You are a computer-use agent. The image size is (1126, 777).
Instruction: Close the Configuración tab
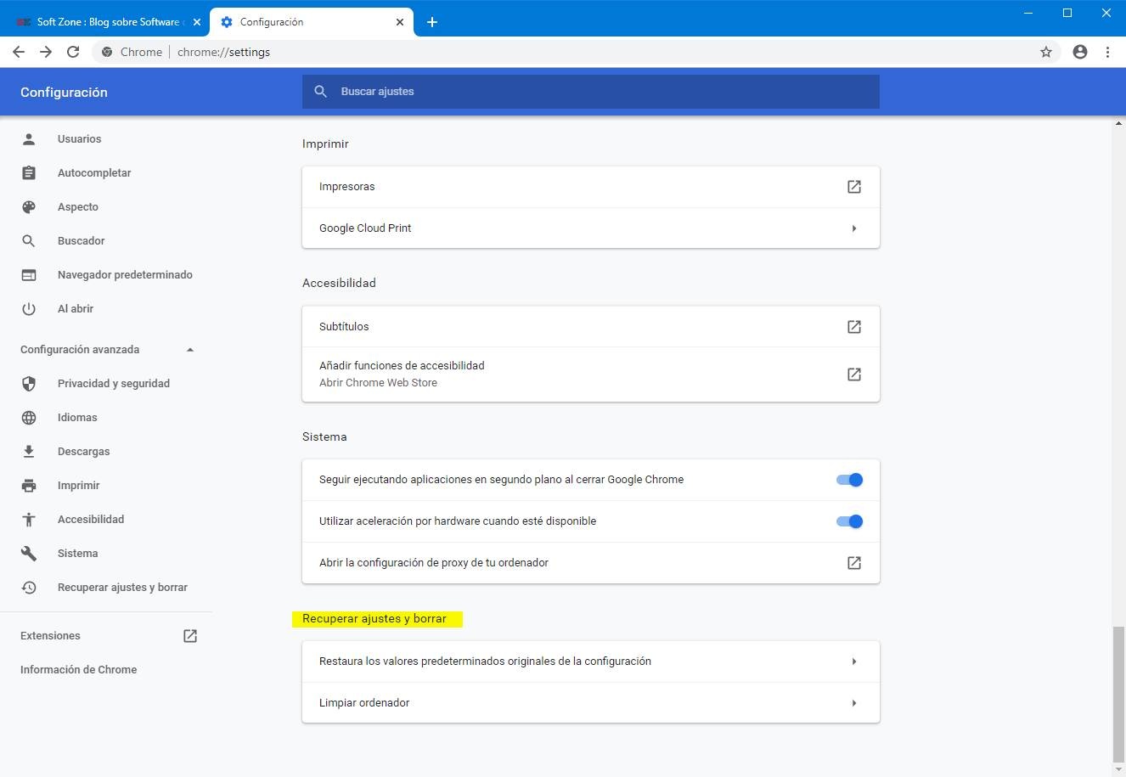click(x=400, y=22)
